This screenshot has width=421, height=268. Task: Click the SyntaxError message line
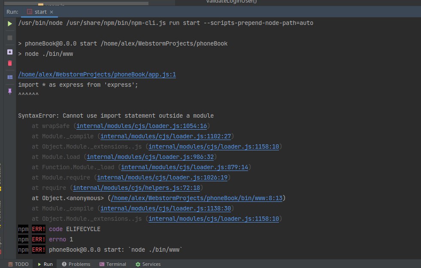(x=116, y=116)
